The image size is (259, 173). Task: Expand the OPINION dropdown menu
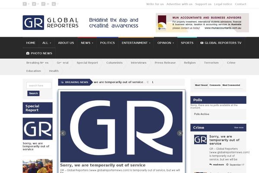[165, 43]
